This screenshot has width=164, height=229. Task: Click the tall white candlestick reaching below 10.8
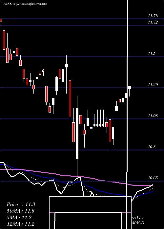pyautogui.click(x=77, y=133)
